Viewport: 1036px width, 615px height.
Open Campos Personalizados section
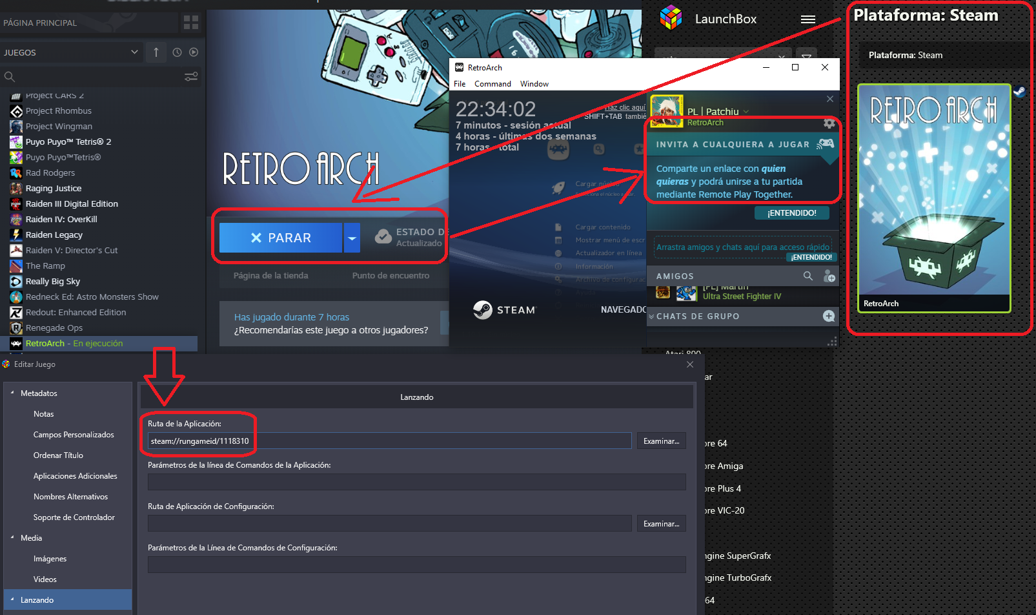tap(74, 435)
